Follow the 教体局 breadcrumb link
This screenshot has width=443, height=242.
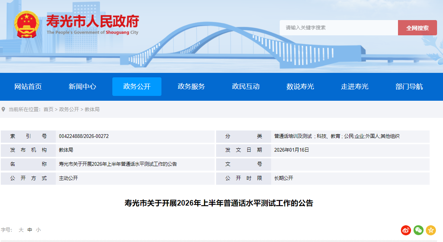pos(92,109)
